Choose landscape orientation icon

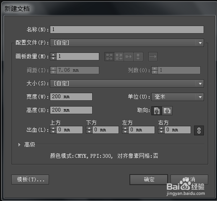tap(167, 111)
